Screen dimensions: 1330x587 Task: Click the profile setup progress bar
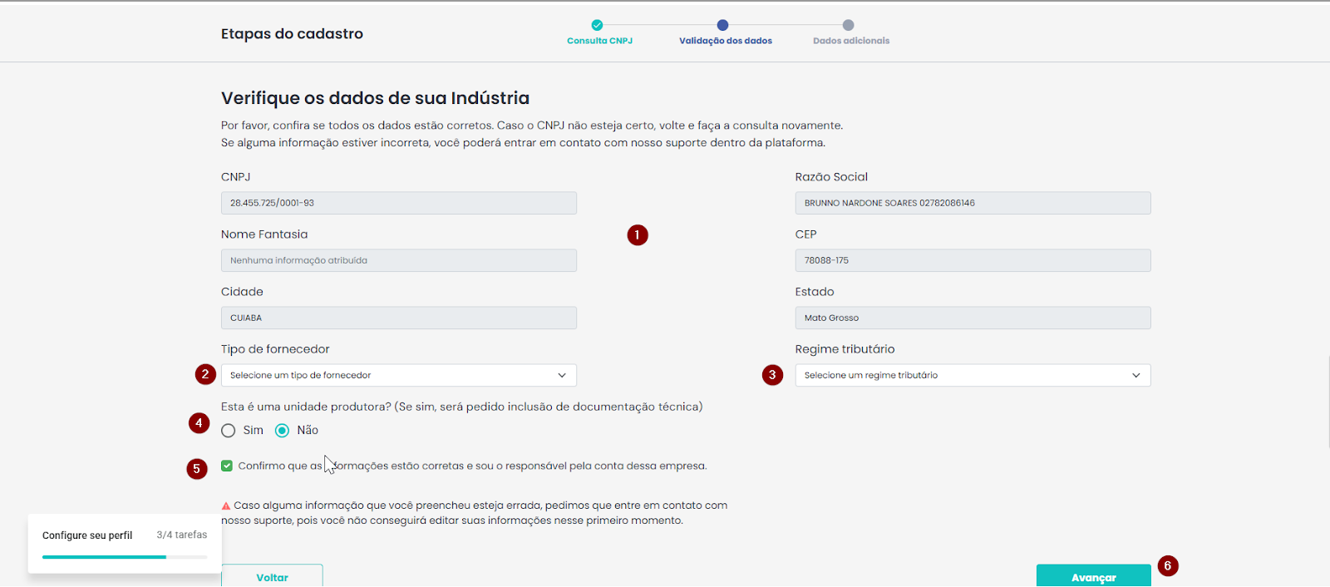[125, 557]
